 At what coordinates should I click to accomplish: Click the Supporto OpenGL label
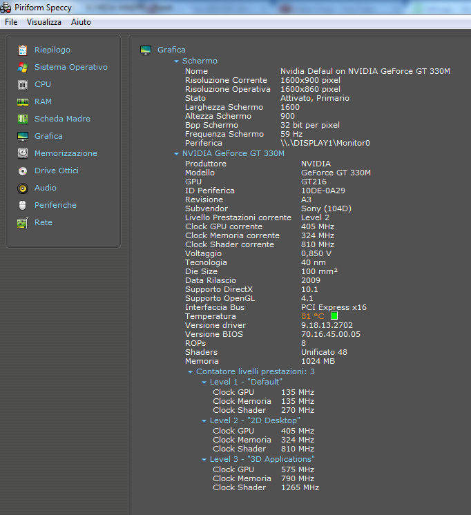point(220,298)
